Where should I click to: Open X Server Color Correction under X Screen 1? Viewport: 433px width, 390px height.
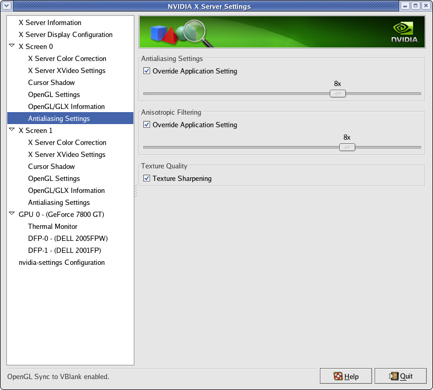click(x=67, y=143)
